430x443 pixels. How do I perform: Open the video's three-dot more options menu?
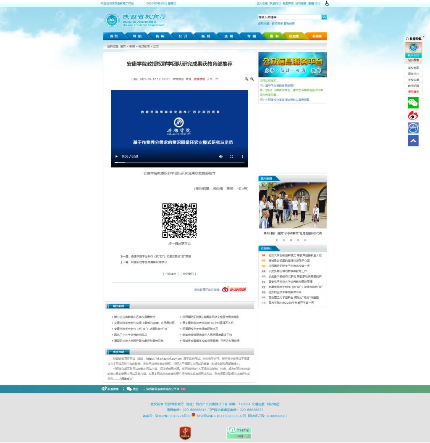click(242, 157)
